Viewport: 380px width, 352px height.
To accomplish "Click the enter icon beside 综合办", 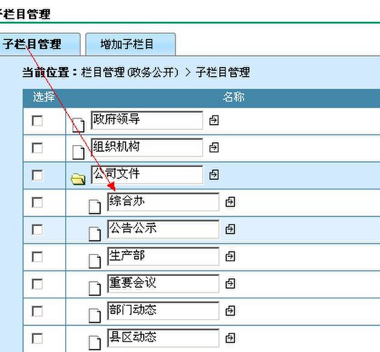I will coord(230,202).
